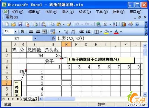149x108 pixels.
Task: Open a file with the Open folder icon
Action: [x=14, y=24]
